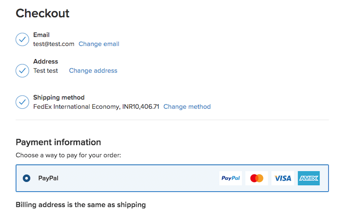Screen dimensions: 362x213
Task: Click the PayPal option text label
Action: [48, 178]
